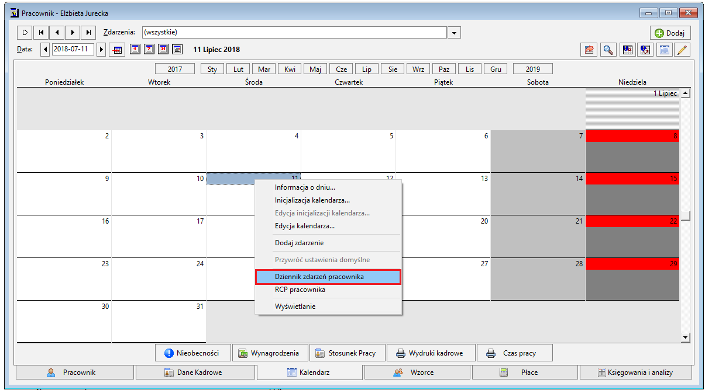Select the Sie month button
The image size is (712, 390).
point(393,69)
